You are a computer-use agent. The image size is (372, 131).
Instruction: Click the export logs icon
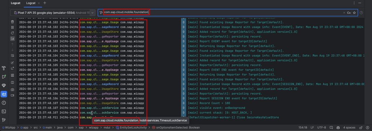[12, 68]
